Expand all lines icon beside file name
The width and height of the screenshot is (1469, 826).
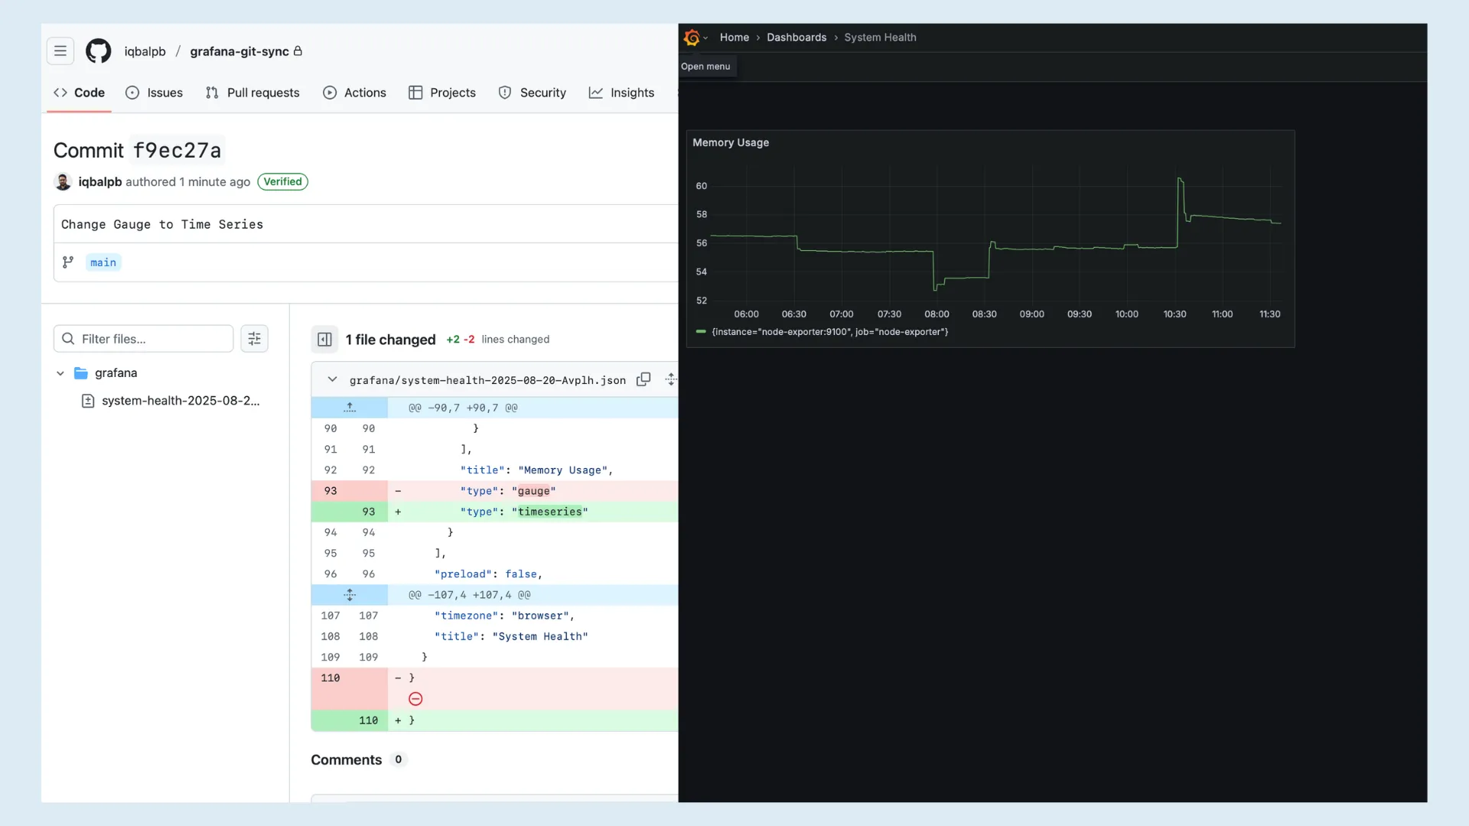[x=670, y=379]
